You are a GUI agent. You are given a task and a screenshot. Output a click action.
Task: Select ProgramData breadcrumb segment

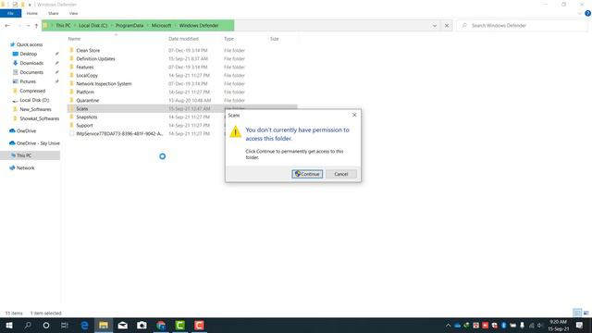pyautogui.click(x=129, y=26)
